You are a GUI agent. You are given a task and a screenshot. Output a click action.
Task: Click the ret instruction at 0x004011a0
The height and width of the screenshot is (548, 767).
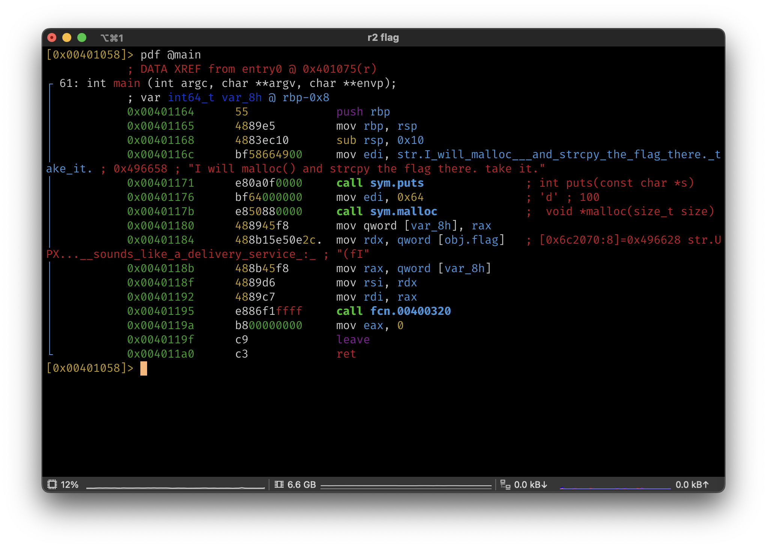(346, 354)
